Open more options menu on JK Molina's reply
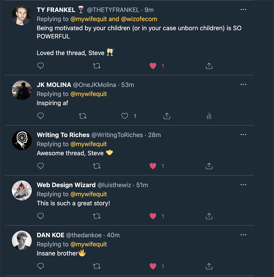This screenshot has height=277, width=274. [x=244, y=84]
